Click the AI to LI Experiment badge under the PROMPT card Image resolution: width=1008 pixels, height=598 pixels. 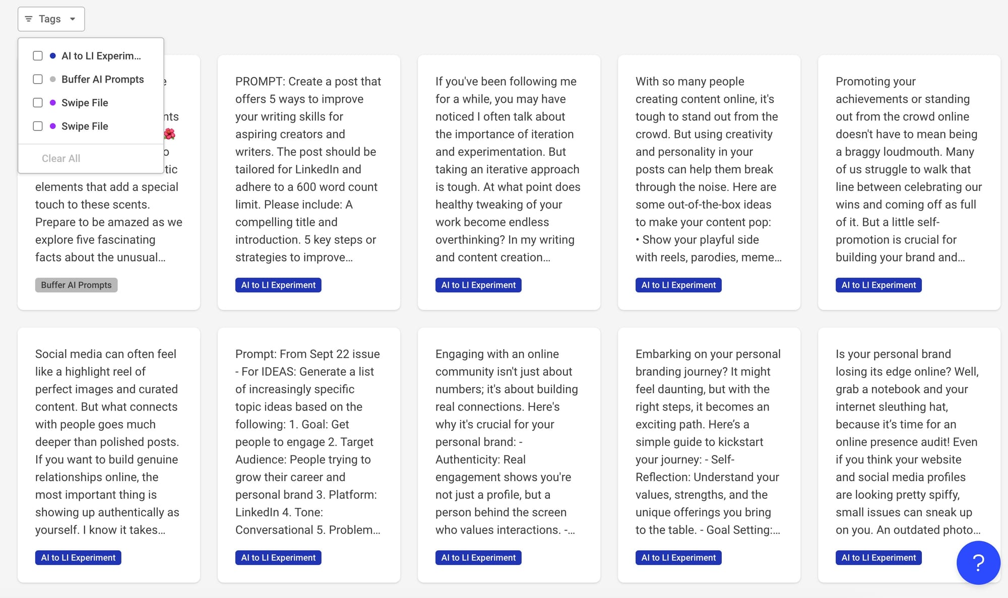(278, 285)
